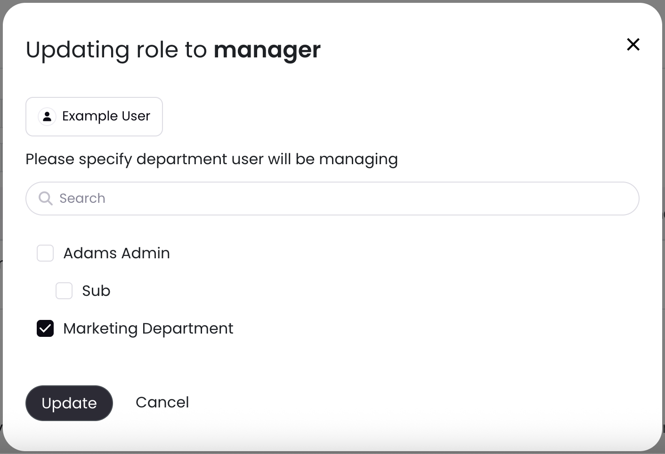The height and width of the screenshot is (454, 665).
Task: Check the Sub department checkbox
Action: pyautogui.click(x=64, y=291)
